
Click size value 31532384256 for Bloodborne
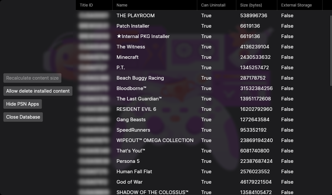click(x=256, y=88)
